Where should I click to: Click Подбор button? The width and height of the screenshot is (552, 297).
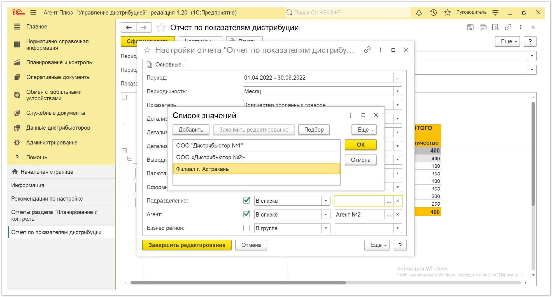coord(314,130)
